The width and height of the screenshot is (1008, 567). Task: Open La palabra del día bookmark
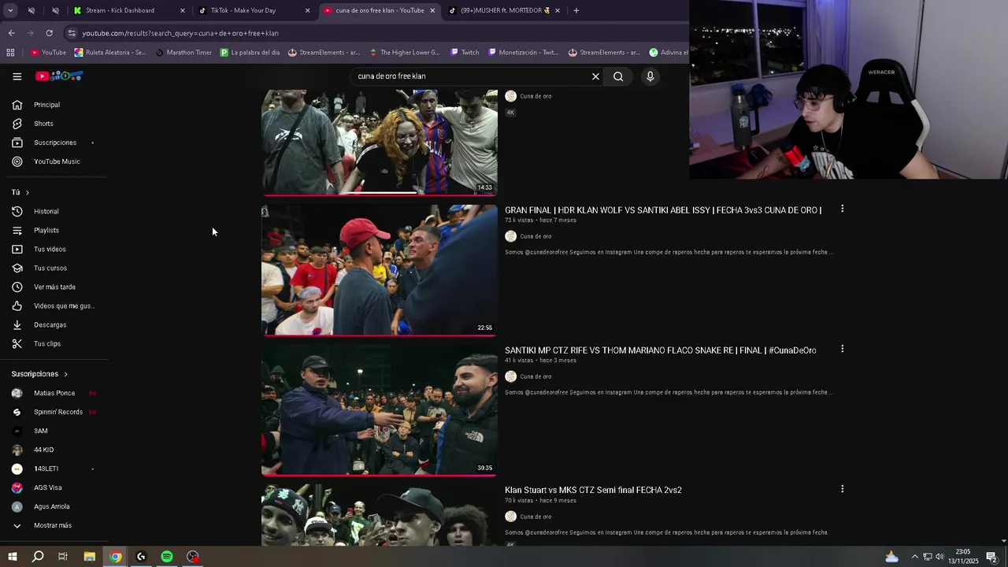[x=250, y=53]
